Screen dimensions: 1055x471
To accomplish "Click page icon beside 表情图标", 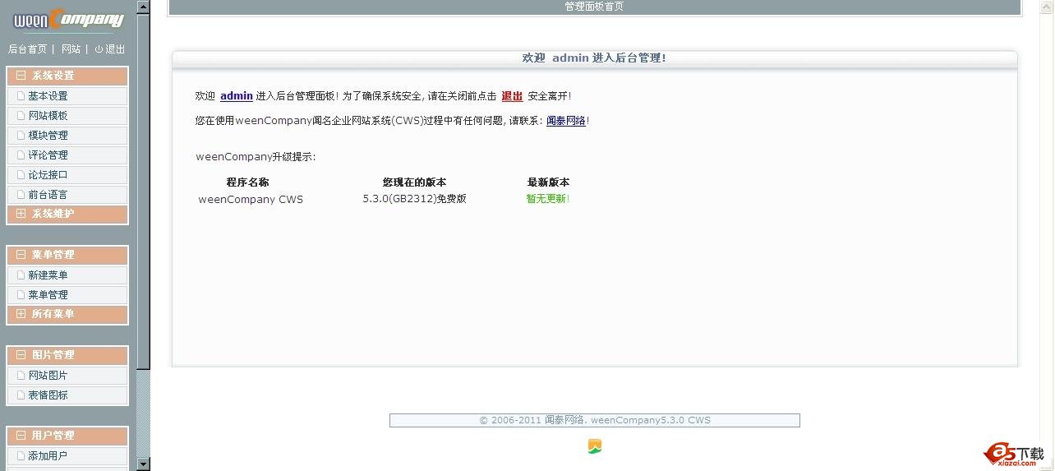I will [x=21, y=395].
